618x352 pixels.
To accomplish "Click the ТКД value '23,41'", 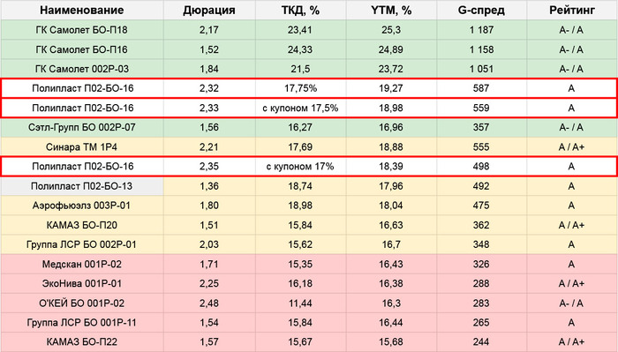I will click(x=300, y=30).
